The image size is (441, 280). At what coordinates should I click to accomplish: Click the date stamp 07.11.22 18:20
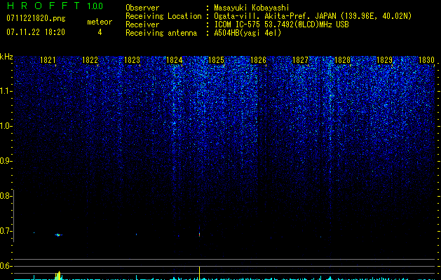point(36,32)
